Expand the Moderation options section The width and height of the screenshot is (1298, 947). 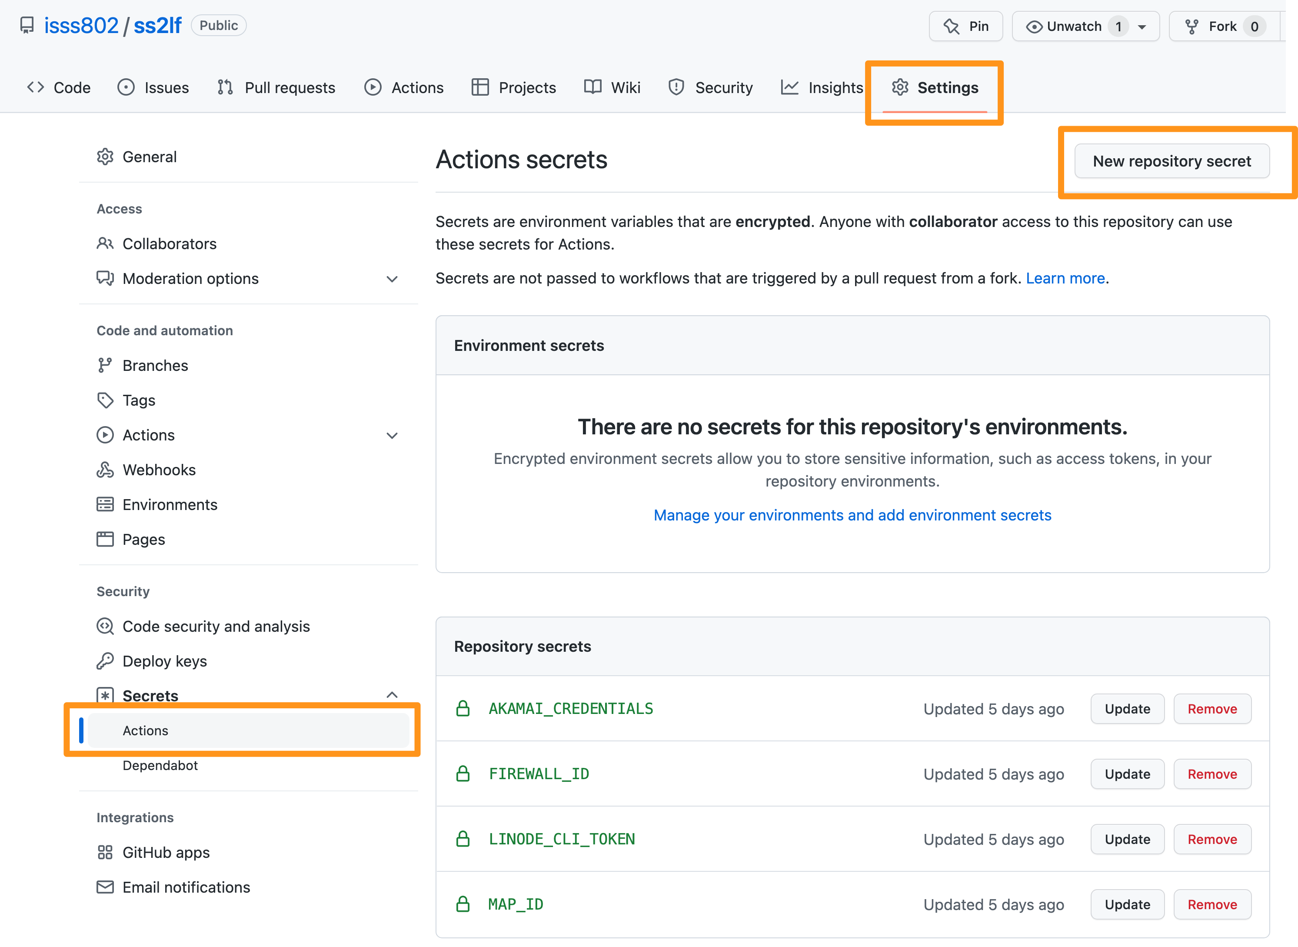[x=392, y=279]
